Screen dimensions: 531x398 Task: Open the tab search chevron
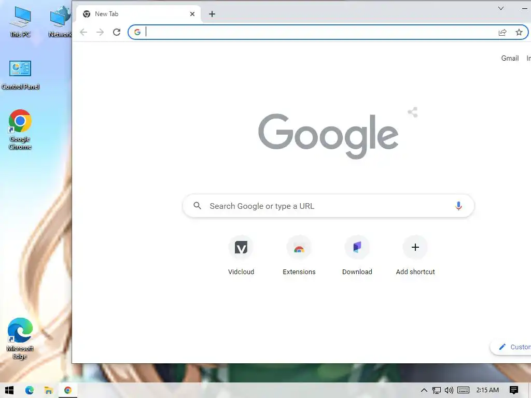[501, 8]
